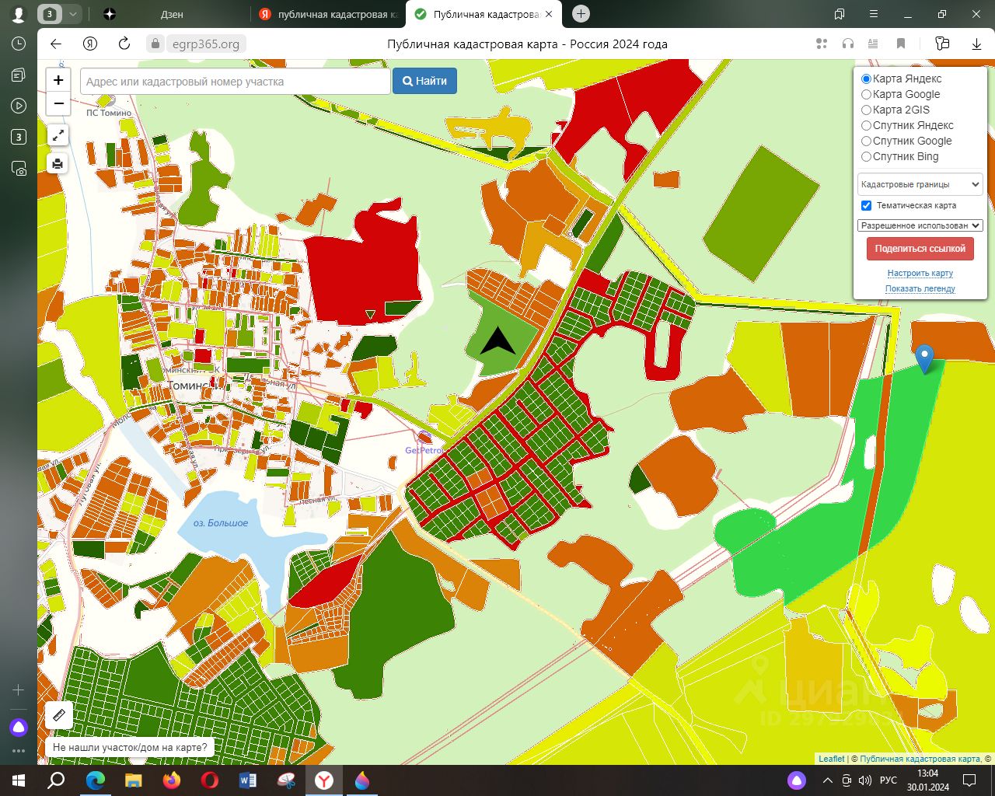This screenshot has width=995, height=796.
Task: Go back to previous page
Action: click(x=56, y=44)
